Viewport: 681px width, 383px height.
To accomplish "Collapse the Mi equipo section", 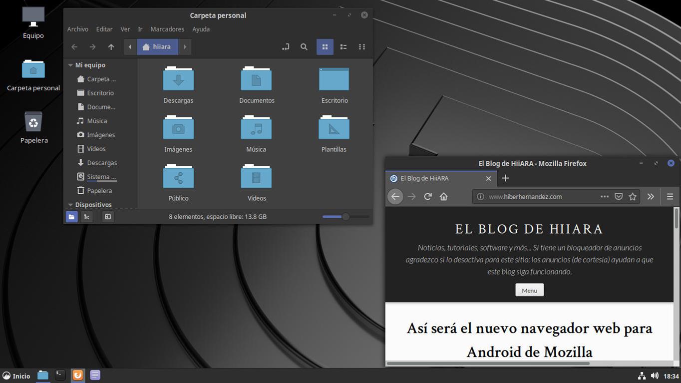I will tap(70, 65).
